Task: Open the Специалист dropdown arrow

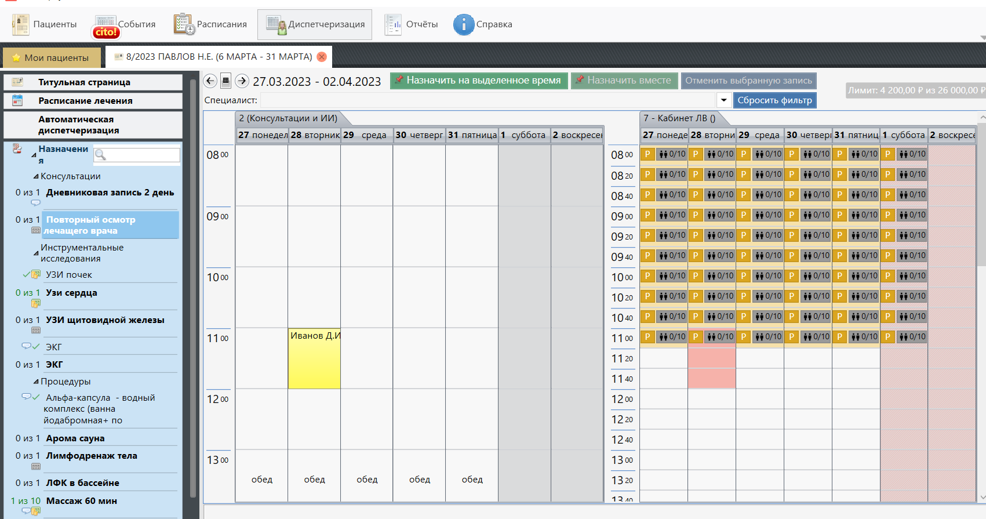Action: [x=723, y=100]
